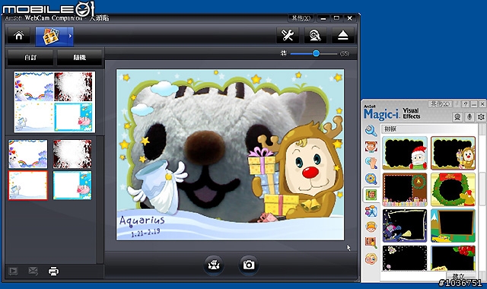Open the photo sticker mode icon
The width and height of the screenshot is (487, 289).
click(51, 37)
